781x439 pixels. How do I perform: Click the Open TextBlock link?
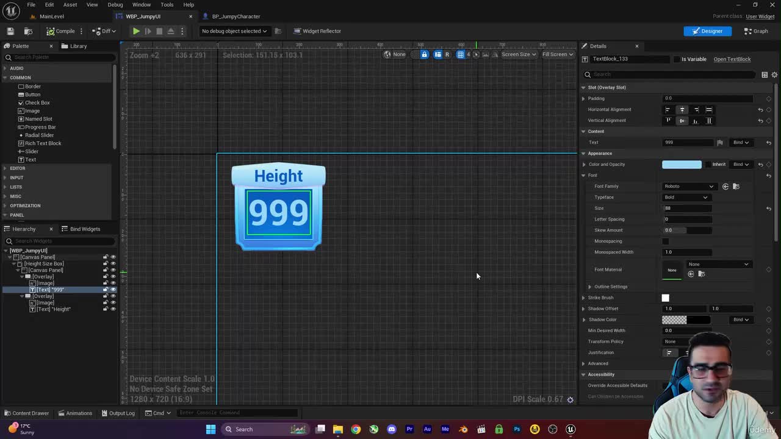click(732, 59)
